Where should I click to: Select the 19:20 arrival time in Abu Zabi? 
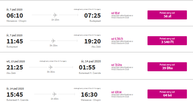click(92, 41)
